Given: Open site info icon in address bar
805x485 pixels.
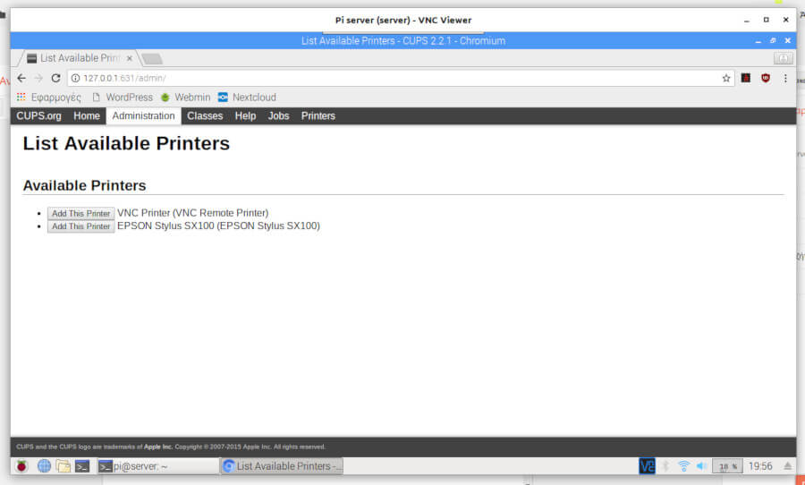Looking at the screenshot, I should click(x=75, y=78).
